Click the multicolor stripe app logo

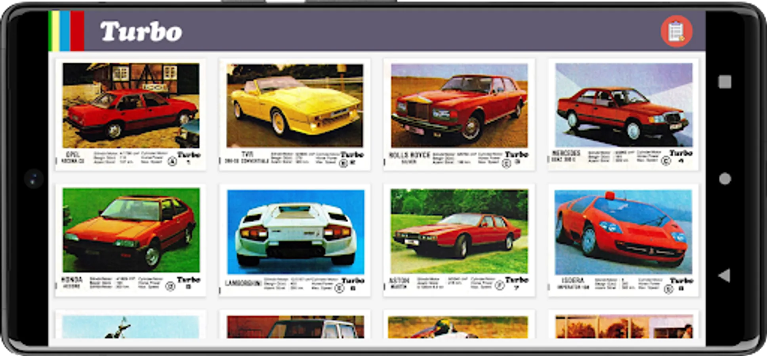click(x=66, y=31)
